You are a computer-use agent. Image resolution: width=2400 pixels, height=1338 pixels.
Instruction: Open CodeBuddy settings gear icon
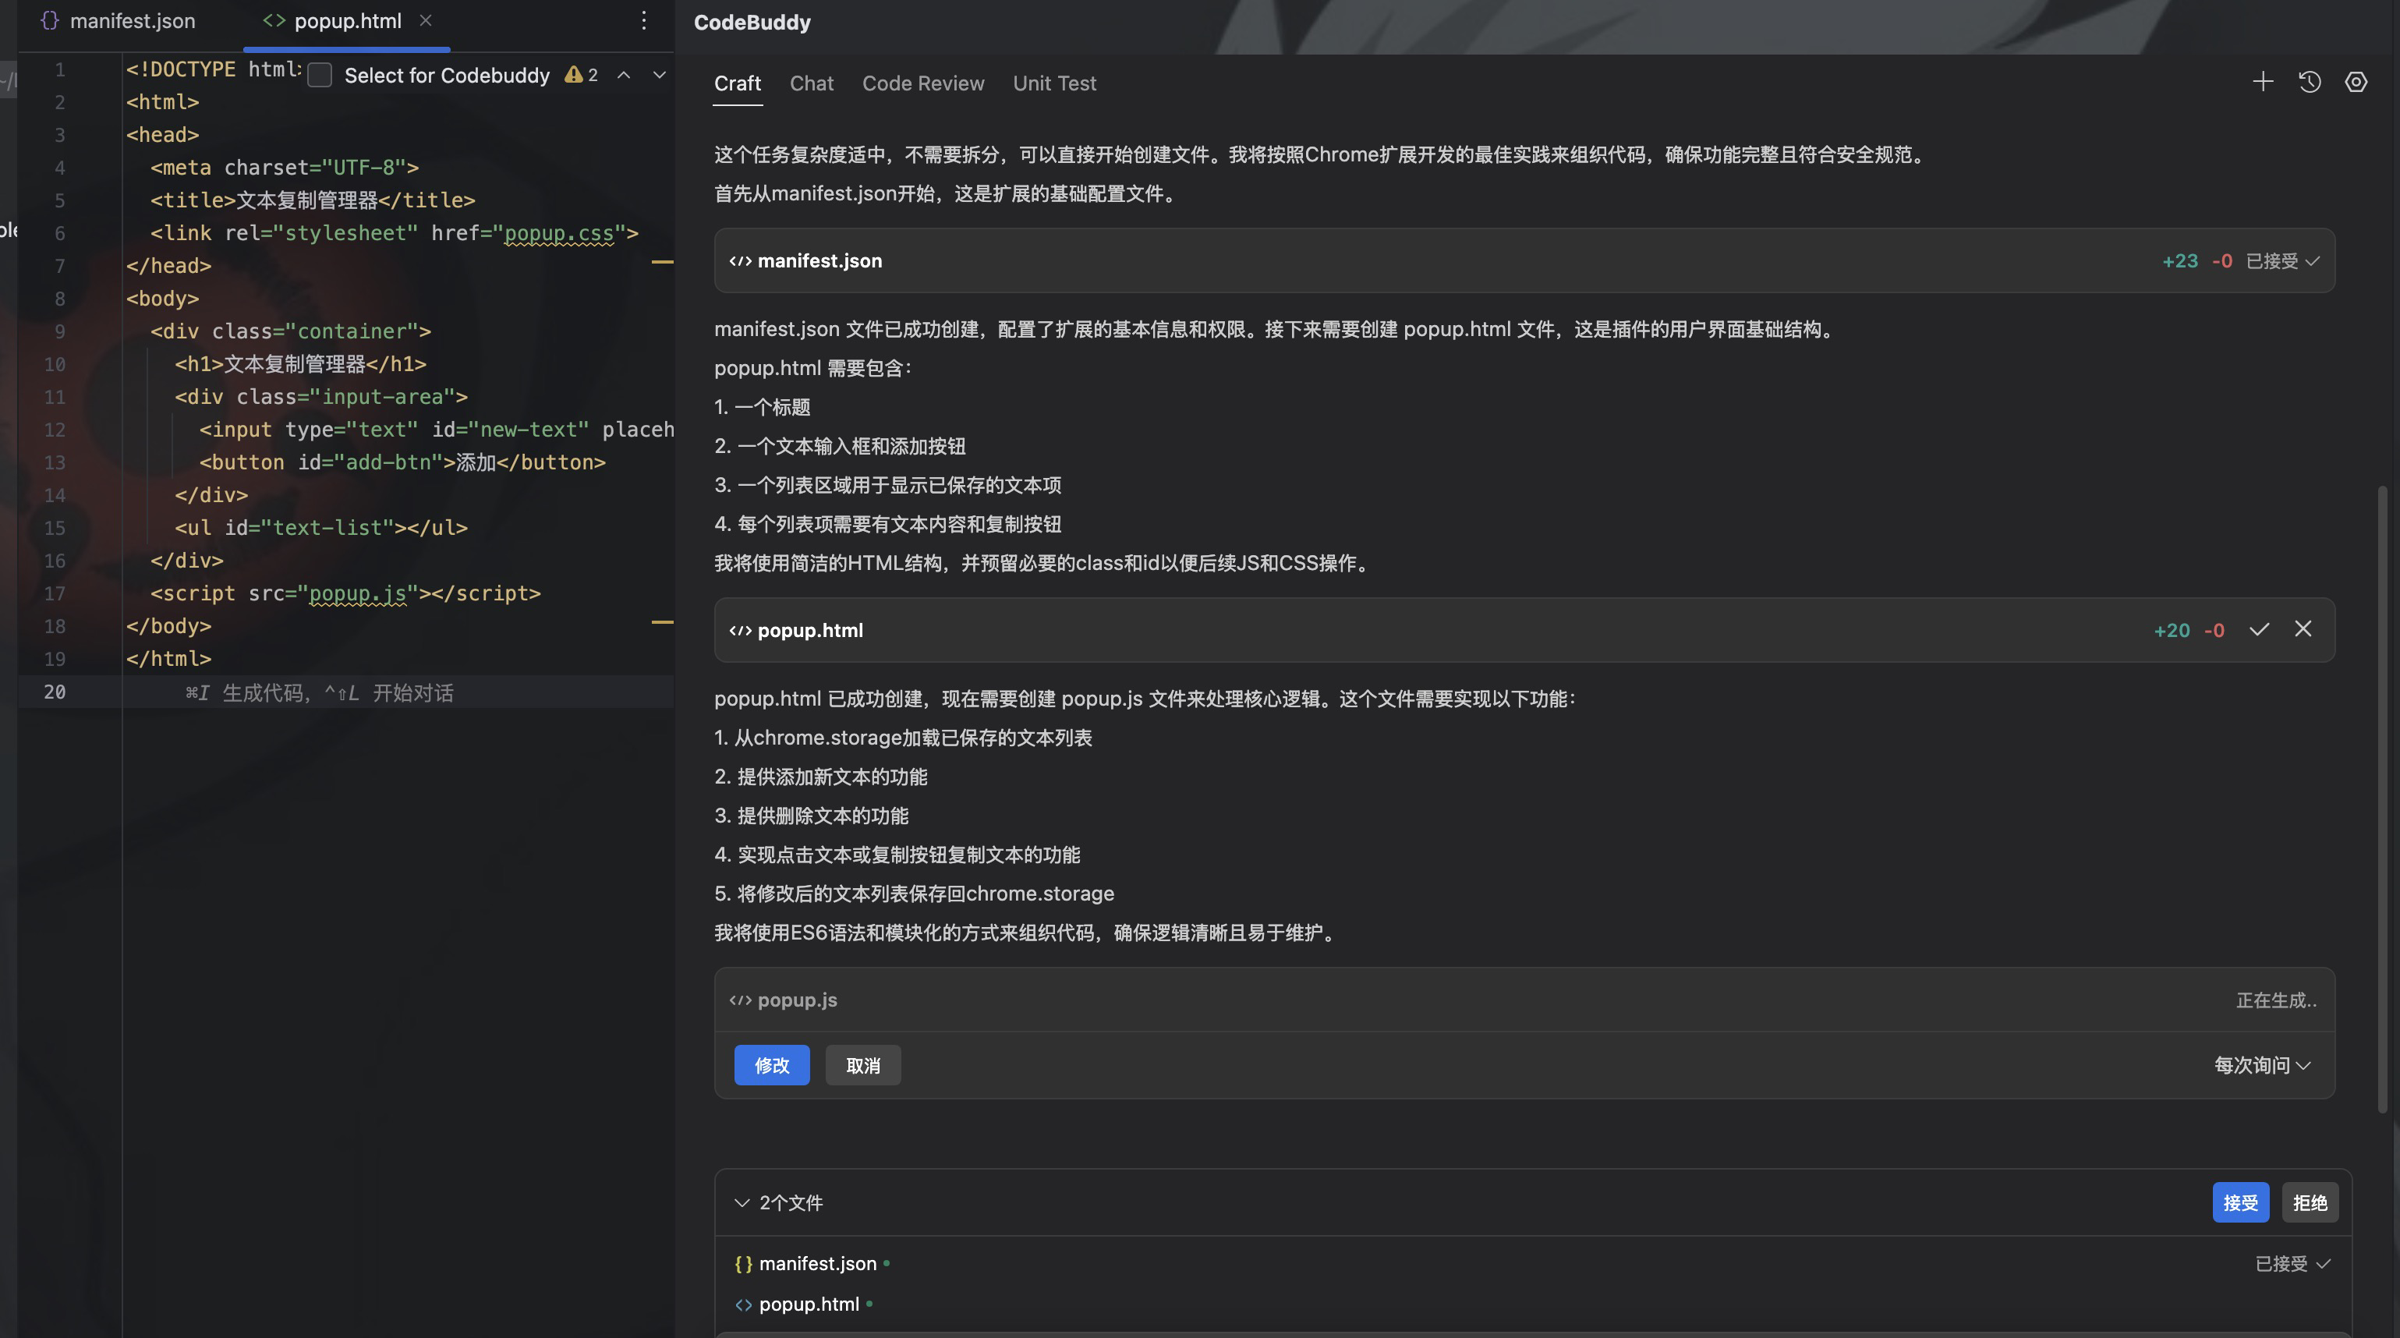tap(2356, 82)
